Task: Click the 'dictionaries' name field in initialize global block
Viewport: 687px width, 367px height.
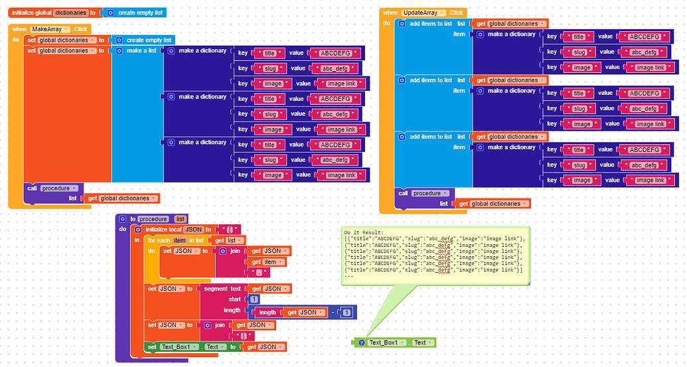Action: 70,13
